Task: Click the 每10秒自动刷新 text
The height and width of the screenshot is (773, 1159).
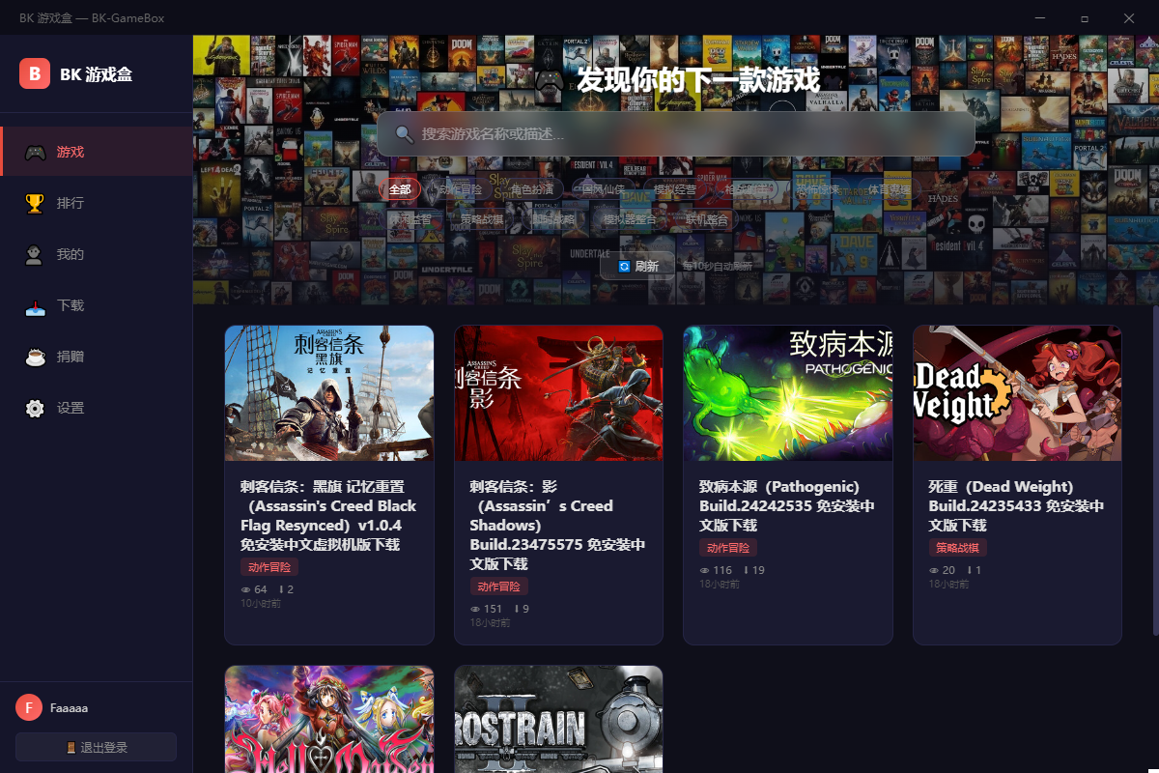Action: 718,266
